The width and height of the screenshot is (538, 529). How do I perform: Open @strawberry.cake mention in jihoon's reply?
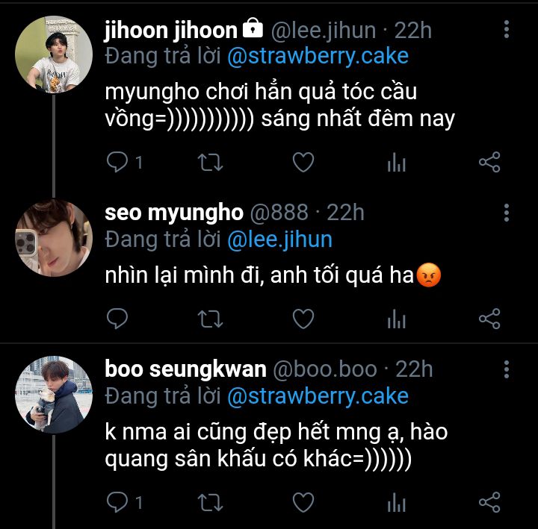[x=317, y=57]
